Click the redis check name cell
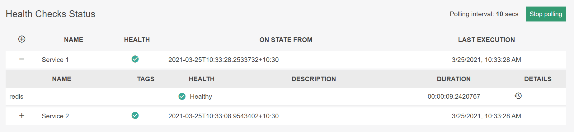574x132 pixels. 62,97
